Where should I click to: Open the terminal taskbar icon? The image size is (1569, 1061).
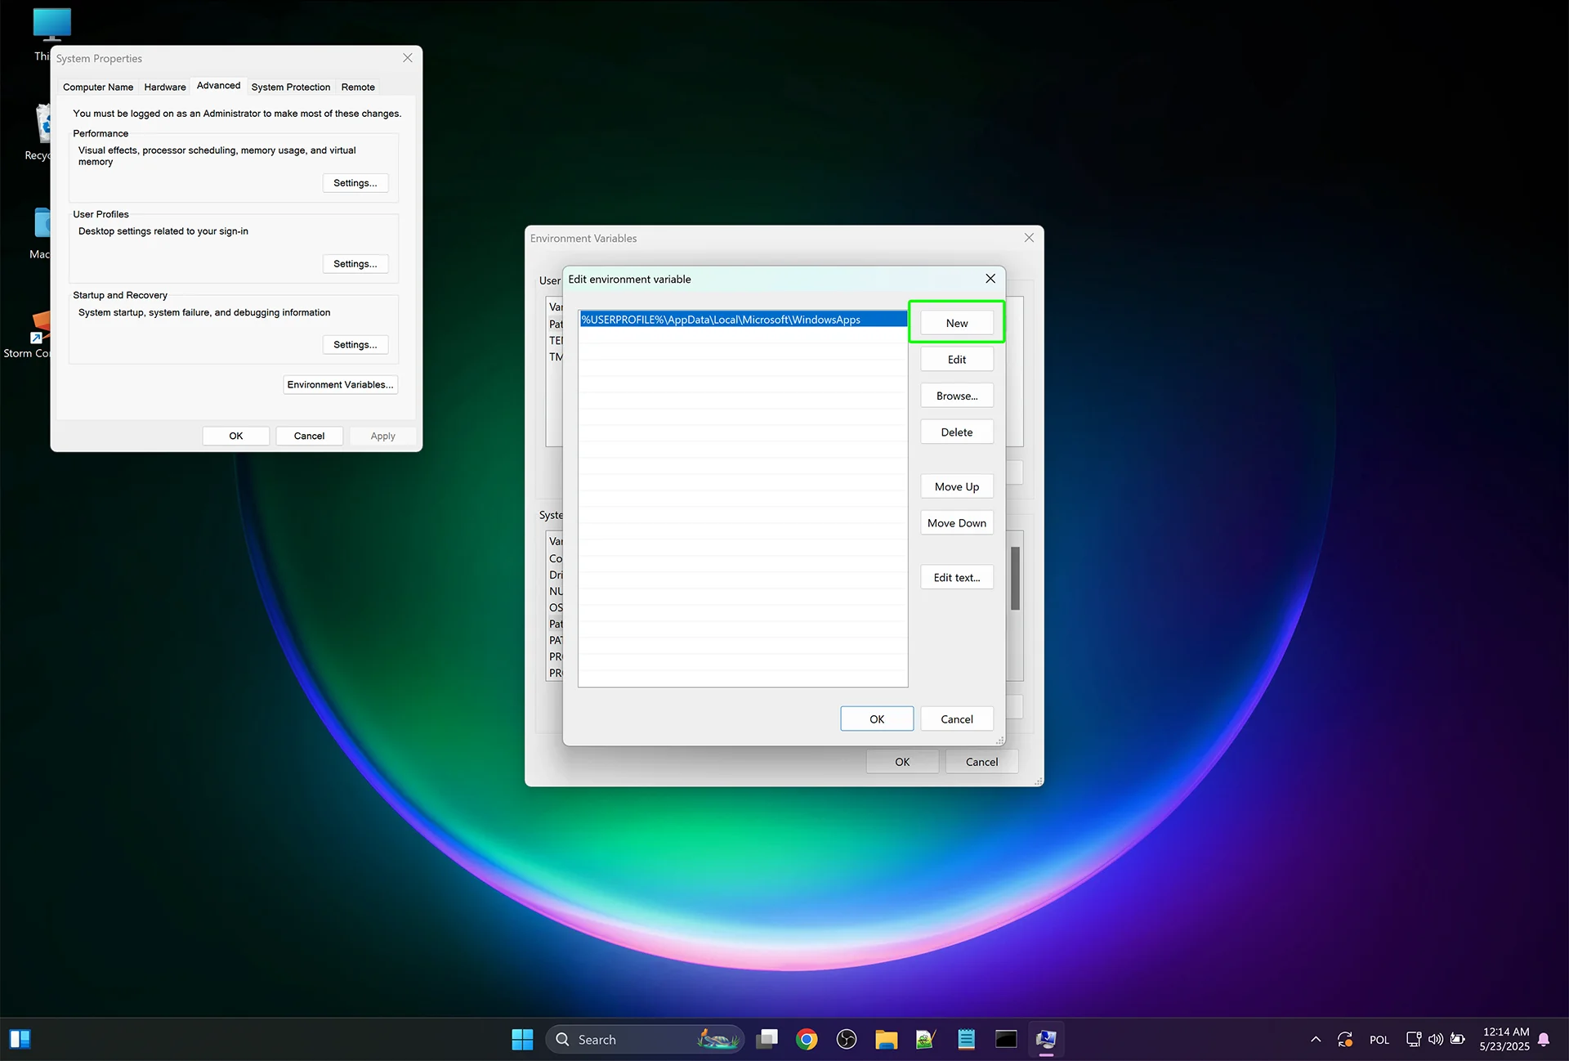click(1006, 1039)
